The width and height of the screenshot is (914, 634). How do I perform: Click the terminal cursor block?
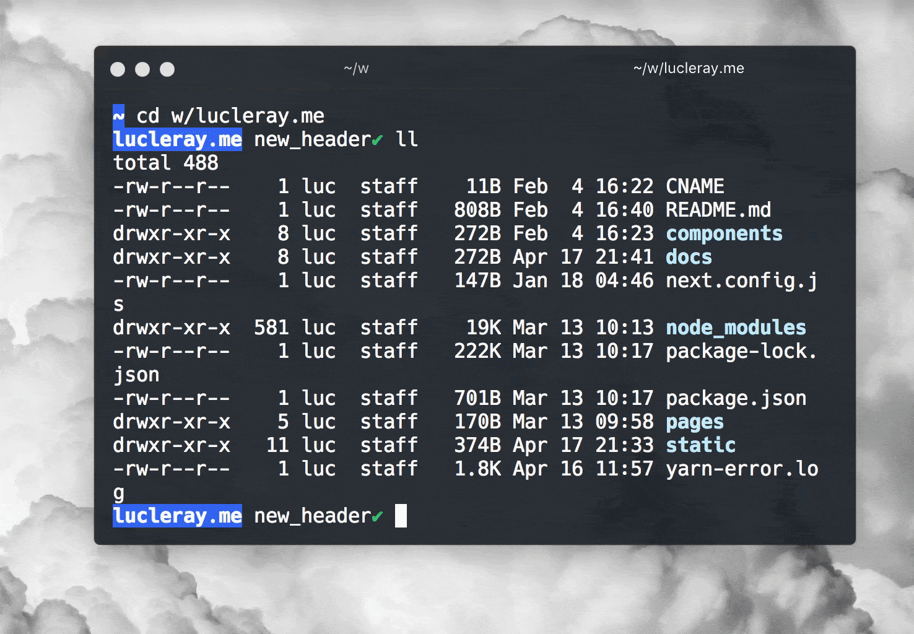[x=401, y=516]
